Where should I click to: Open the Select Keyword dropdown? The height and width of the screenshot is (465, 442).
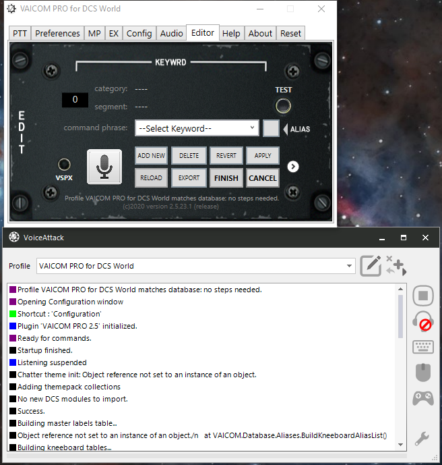coord(197,128)
